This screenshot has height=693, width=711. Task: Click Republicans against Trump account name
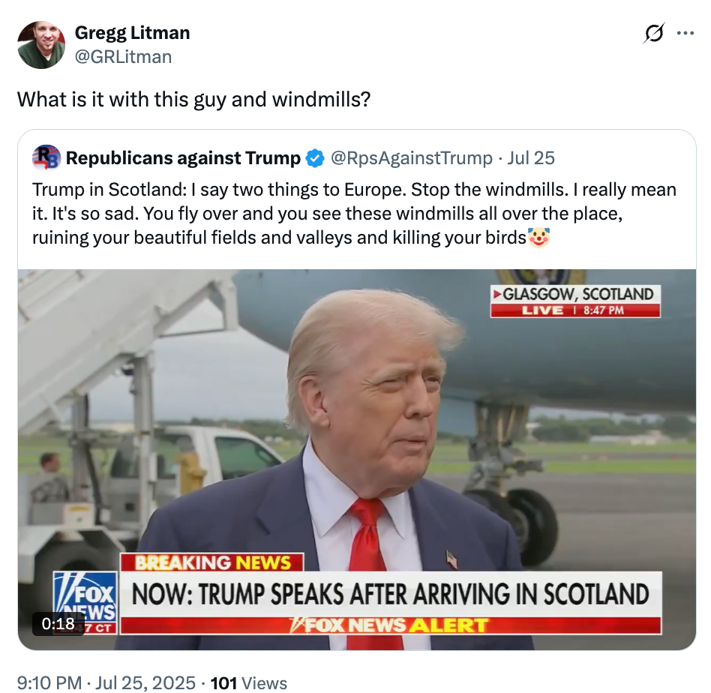(x=184, y=158)
